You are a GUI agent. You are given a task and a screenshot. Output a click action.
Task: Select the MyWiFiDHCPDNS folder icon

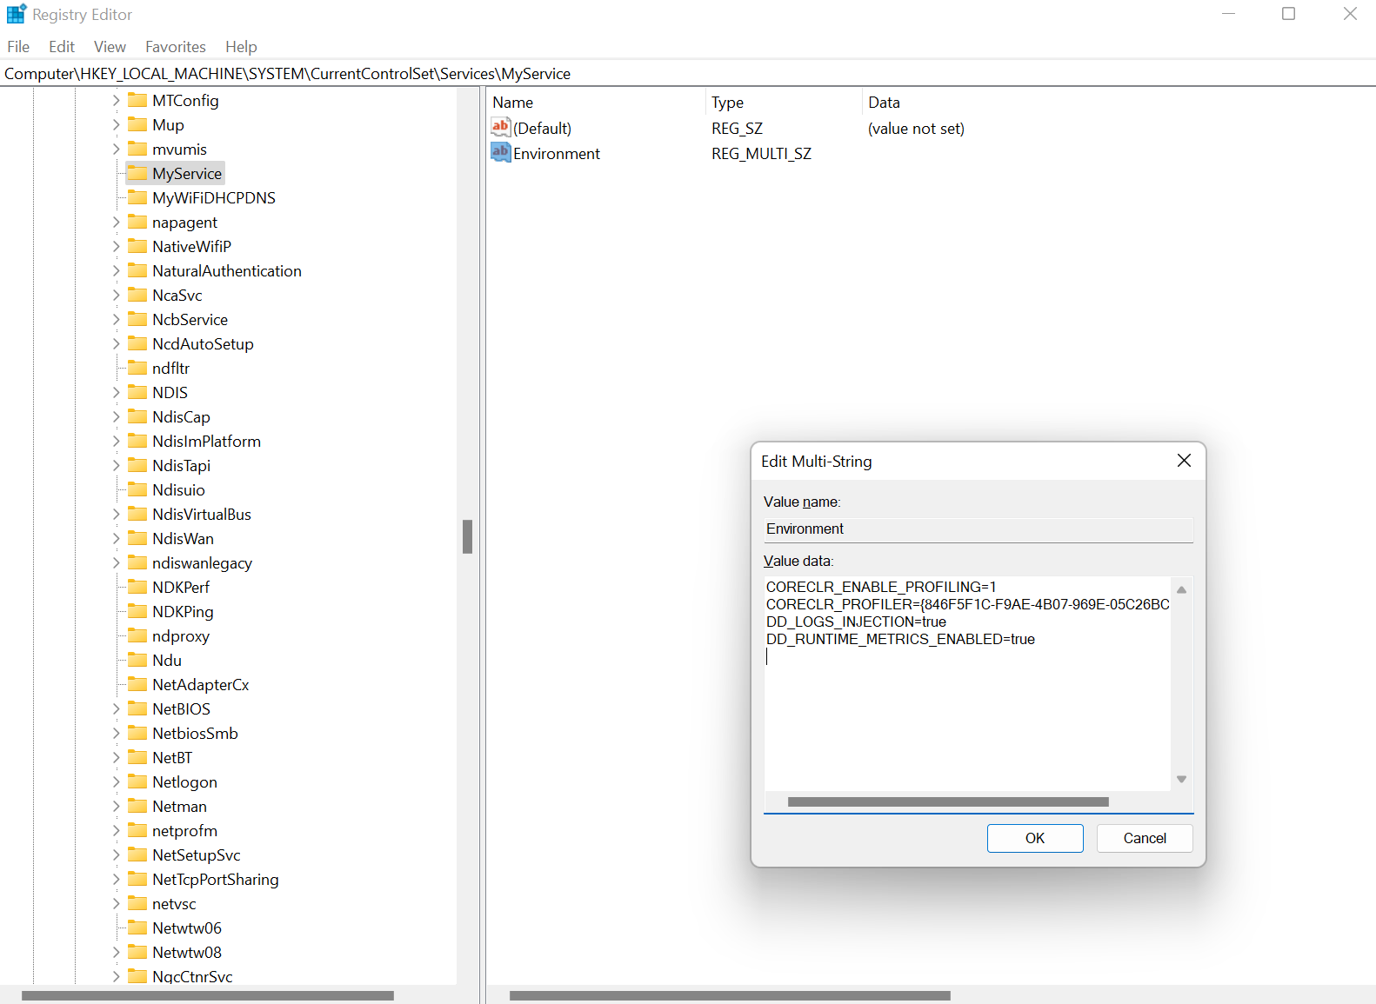(x=137, y=197)
